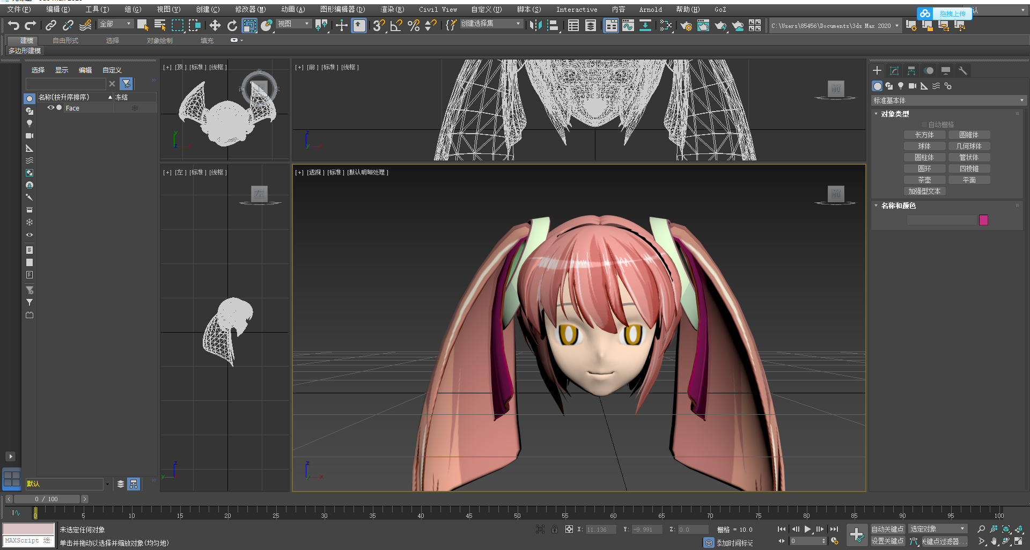Open the 渲染(R) menu

pyautogui.click(x=392, y=9)
